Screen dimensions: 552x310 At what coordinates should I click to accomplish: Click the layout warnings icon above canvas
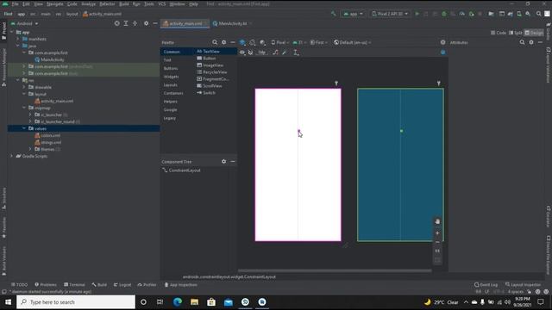tap(442, 53)
